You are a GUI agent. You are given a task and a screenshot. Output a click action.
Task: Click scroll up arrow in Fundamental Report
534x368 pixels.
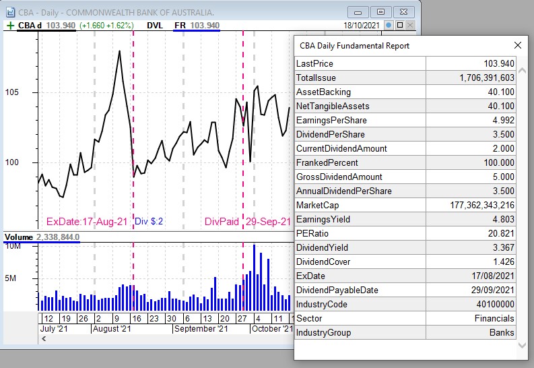click(522, 71)
